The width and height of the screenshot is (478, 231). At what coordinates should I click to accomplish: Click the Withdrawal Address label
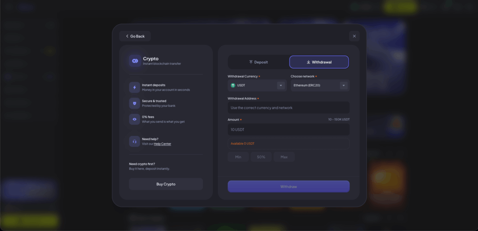(x=242, y=98)
